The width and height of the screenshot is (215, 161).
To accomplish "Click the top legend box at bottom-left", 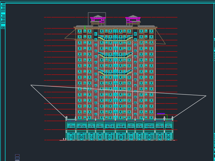I will point(17,155).
